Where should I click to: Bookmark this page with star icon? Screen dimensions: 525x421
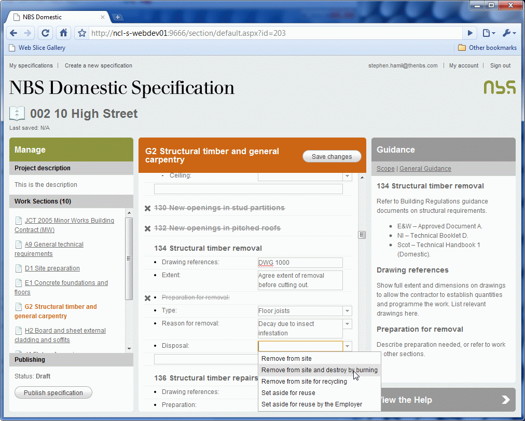pos(82,33)
